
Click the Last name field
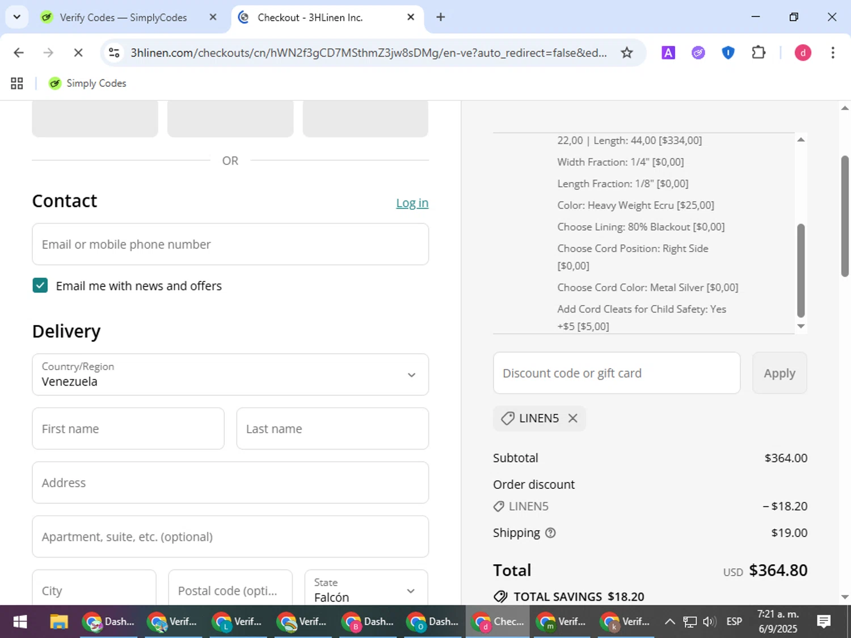tap(332, 429)
